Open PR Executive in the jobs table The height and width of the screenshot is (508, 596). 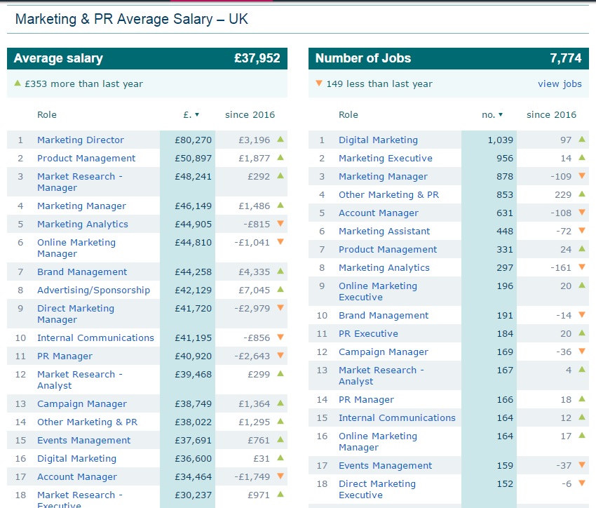point(368,333)
